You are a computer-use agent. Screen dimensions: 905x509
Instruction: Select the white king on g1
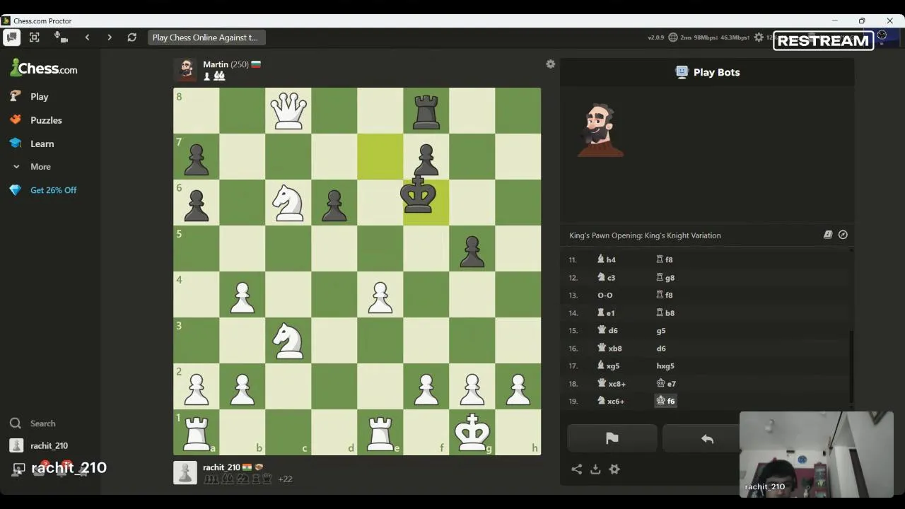(x=472, y=432)
